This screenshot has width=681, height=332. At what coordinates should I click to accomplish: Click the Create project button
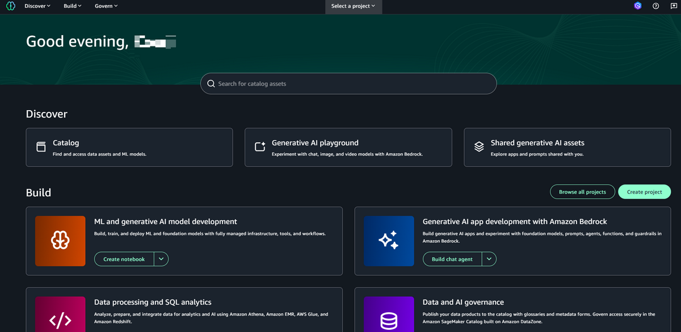[645, 192]
